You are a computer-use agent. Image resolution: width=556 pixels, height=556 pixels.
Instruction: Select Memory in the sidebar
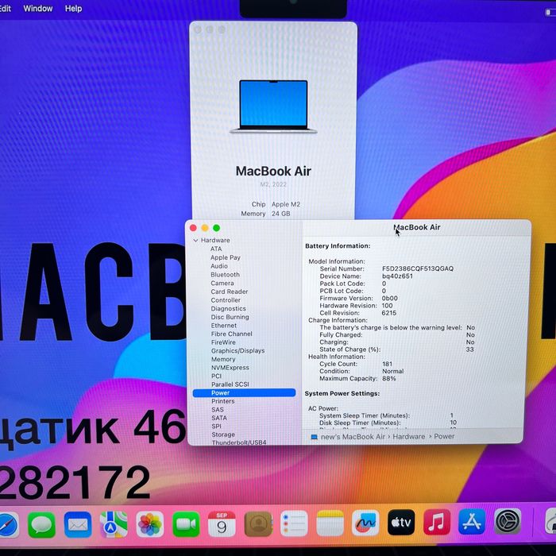click(x=223, y=359)
